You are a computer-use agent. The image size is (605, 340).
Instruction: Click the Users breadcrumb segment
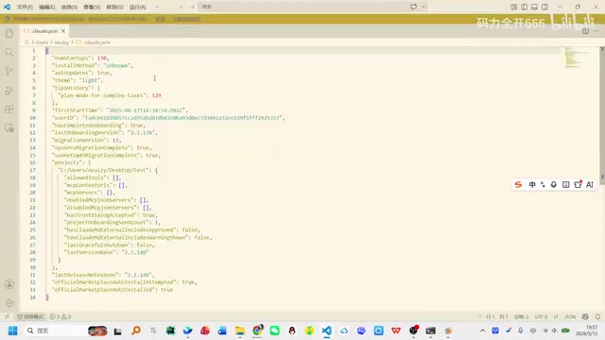click(x=42, y=42)
